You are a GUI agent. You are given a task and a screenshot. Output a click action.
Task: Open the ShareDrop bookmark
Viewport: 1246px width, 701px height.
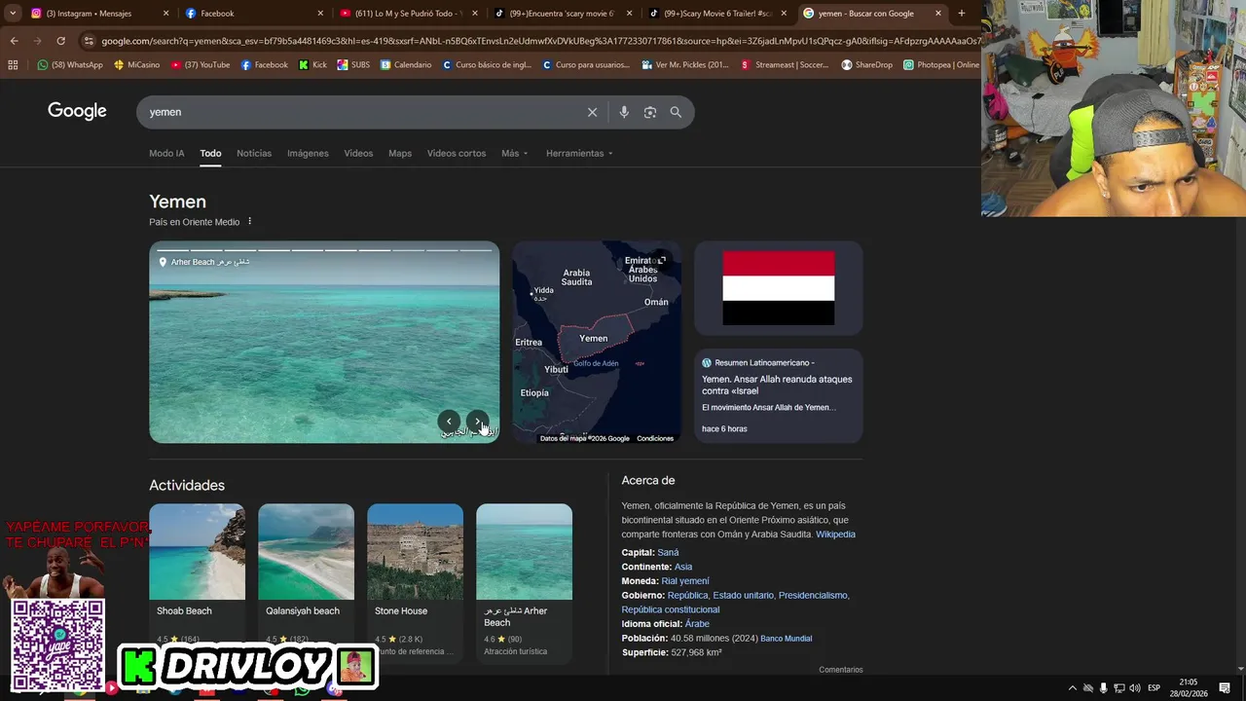tap(866, 65)
